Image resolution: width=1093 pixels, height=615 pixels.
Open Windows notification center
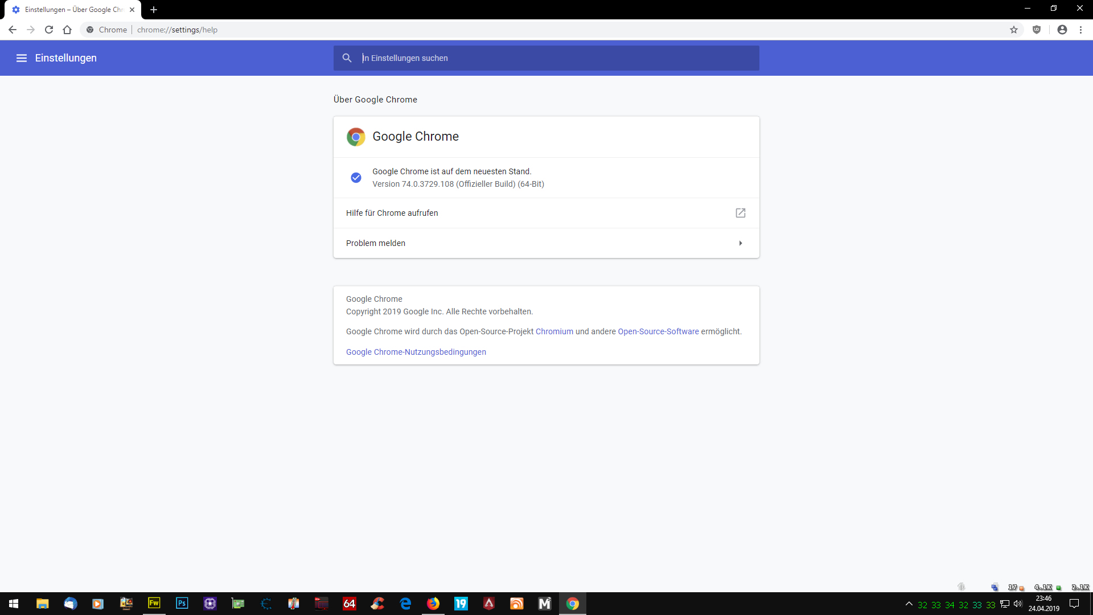tap(1074, 604)
